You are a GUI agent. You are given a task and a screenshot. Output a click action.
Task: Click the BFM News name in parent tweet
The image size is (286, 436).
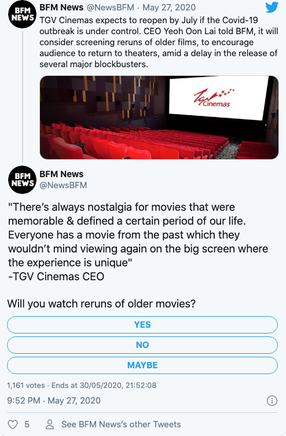coord(61,7)
